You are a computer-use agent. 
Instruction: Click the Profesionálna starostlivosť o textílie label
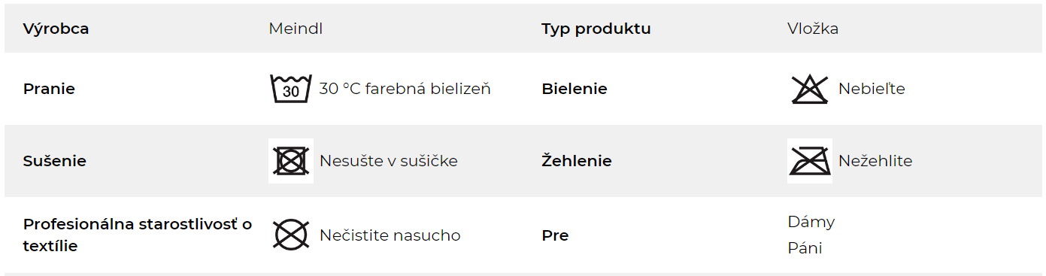138,235
